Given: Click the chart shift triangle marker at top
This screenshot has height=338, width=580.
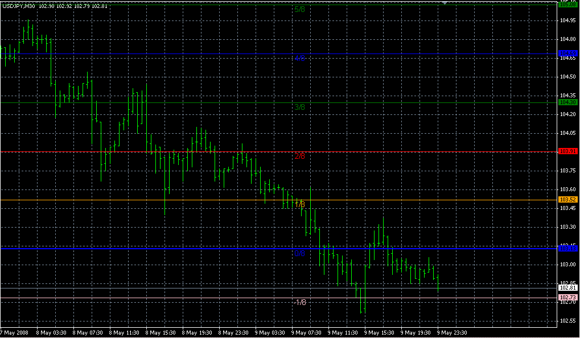Looking at the screenshot, I should point(446,3).
